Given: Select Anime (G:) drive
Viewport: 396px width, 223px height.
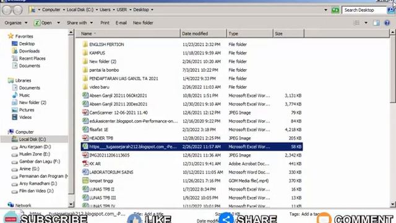Looking at the screenshot, I should (29, 168).
